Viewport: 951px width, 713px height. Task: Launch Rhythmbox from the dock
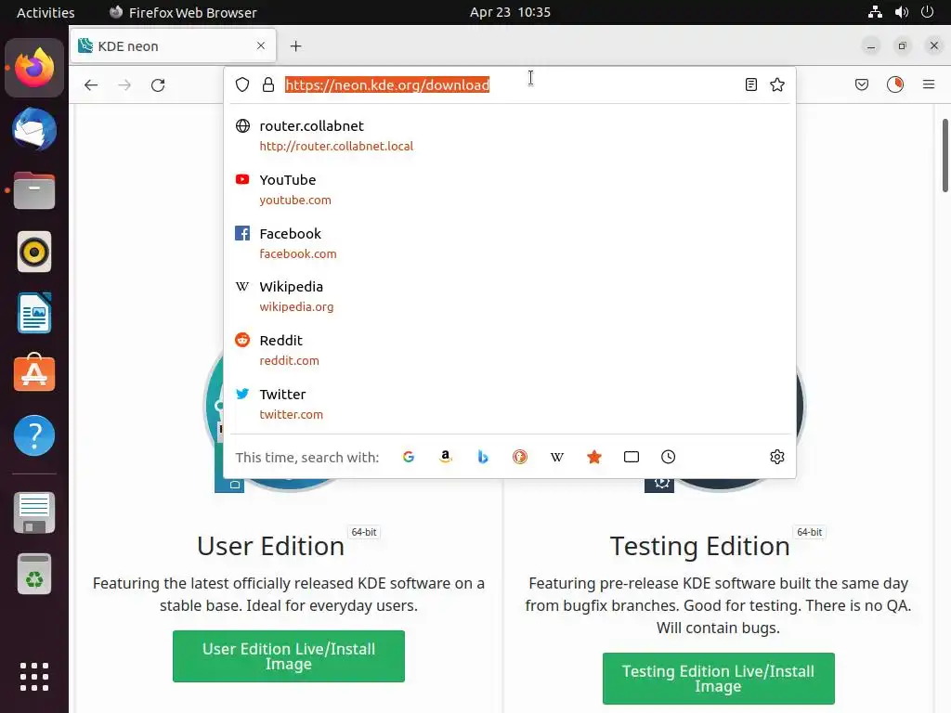click(x=34, y=252)
